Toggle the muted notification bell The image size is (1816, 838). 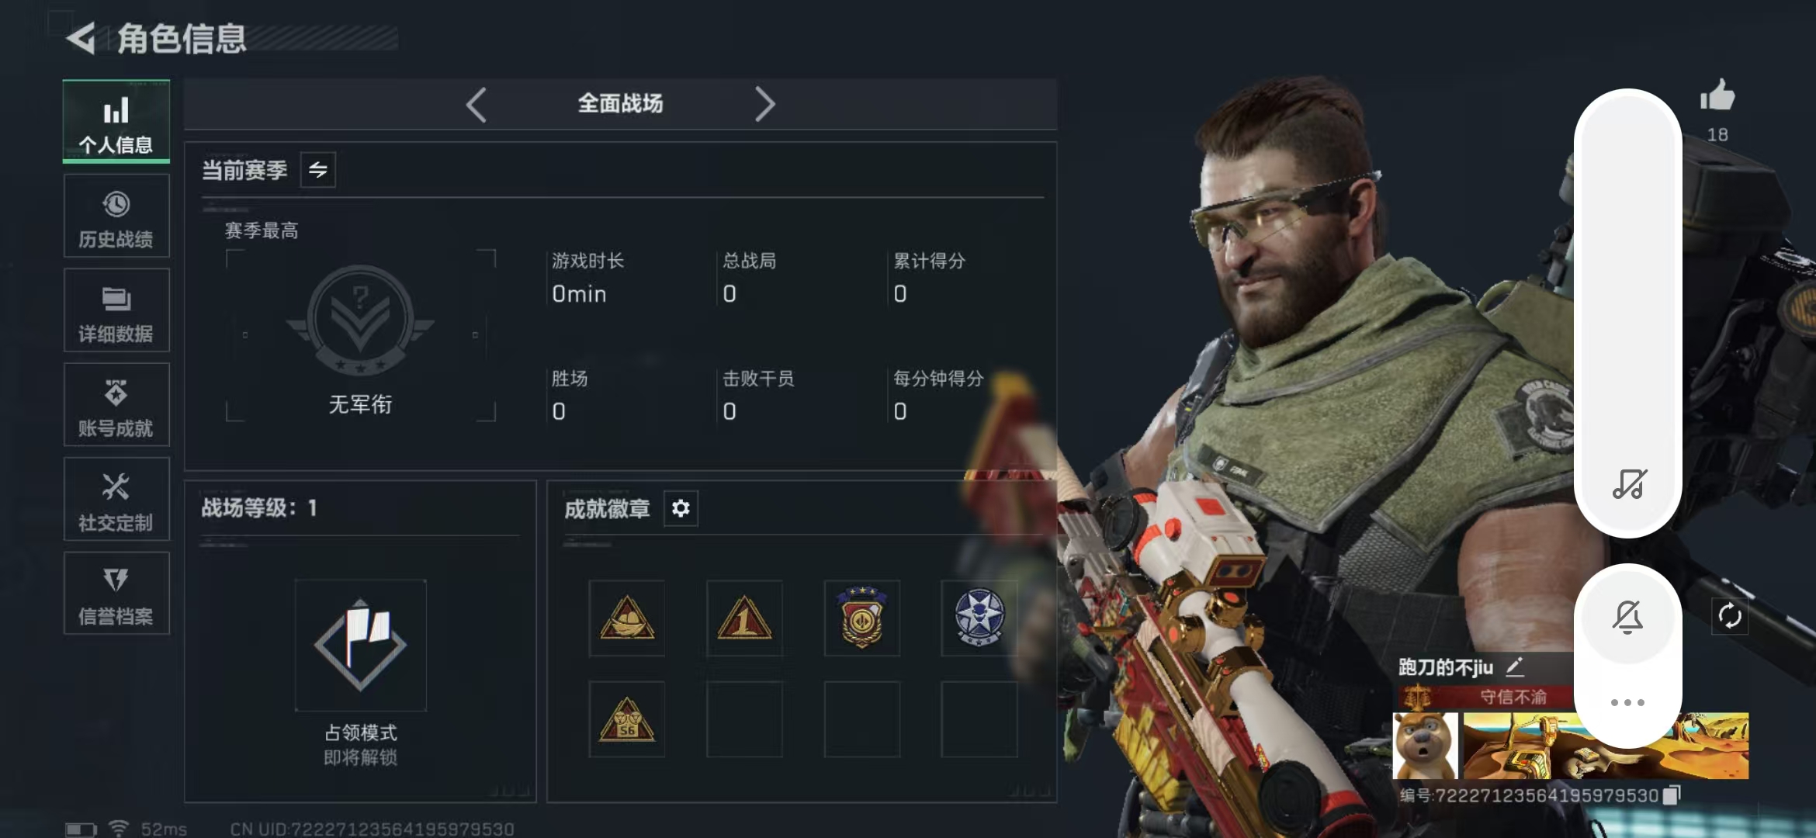point(1628,617)
